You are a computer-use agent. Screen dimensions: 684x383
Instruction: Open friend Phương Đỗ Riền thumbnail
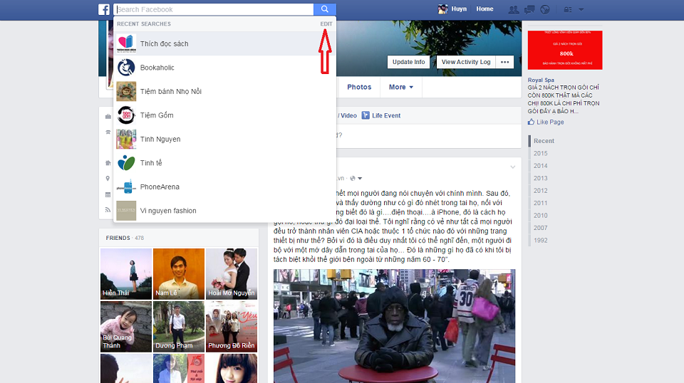click(x=232, y=327)
